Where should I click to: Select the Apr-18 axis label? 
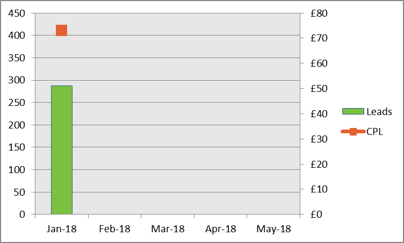[220, 229]
